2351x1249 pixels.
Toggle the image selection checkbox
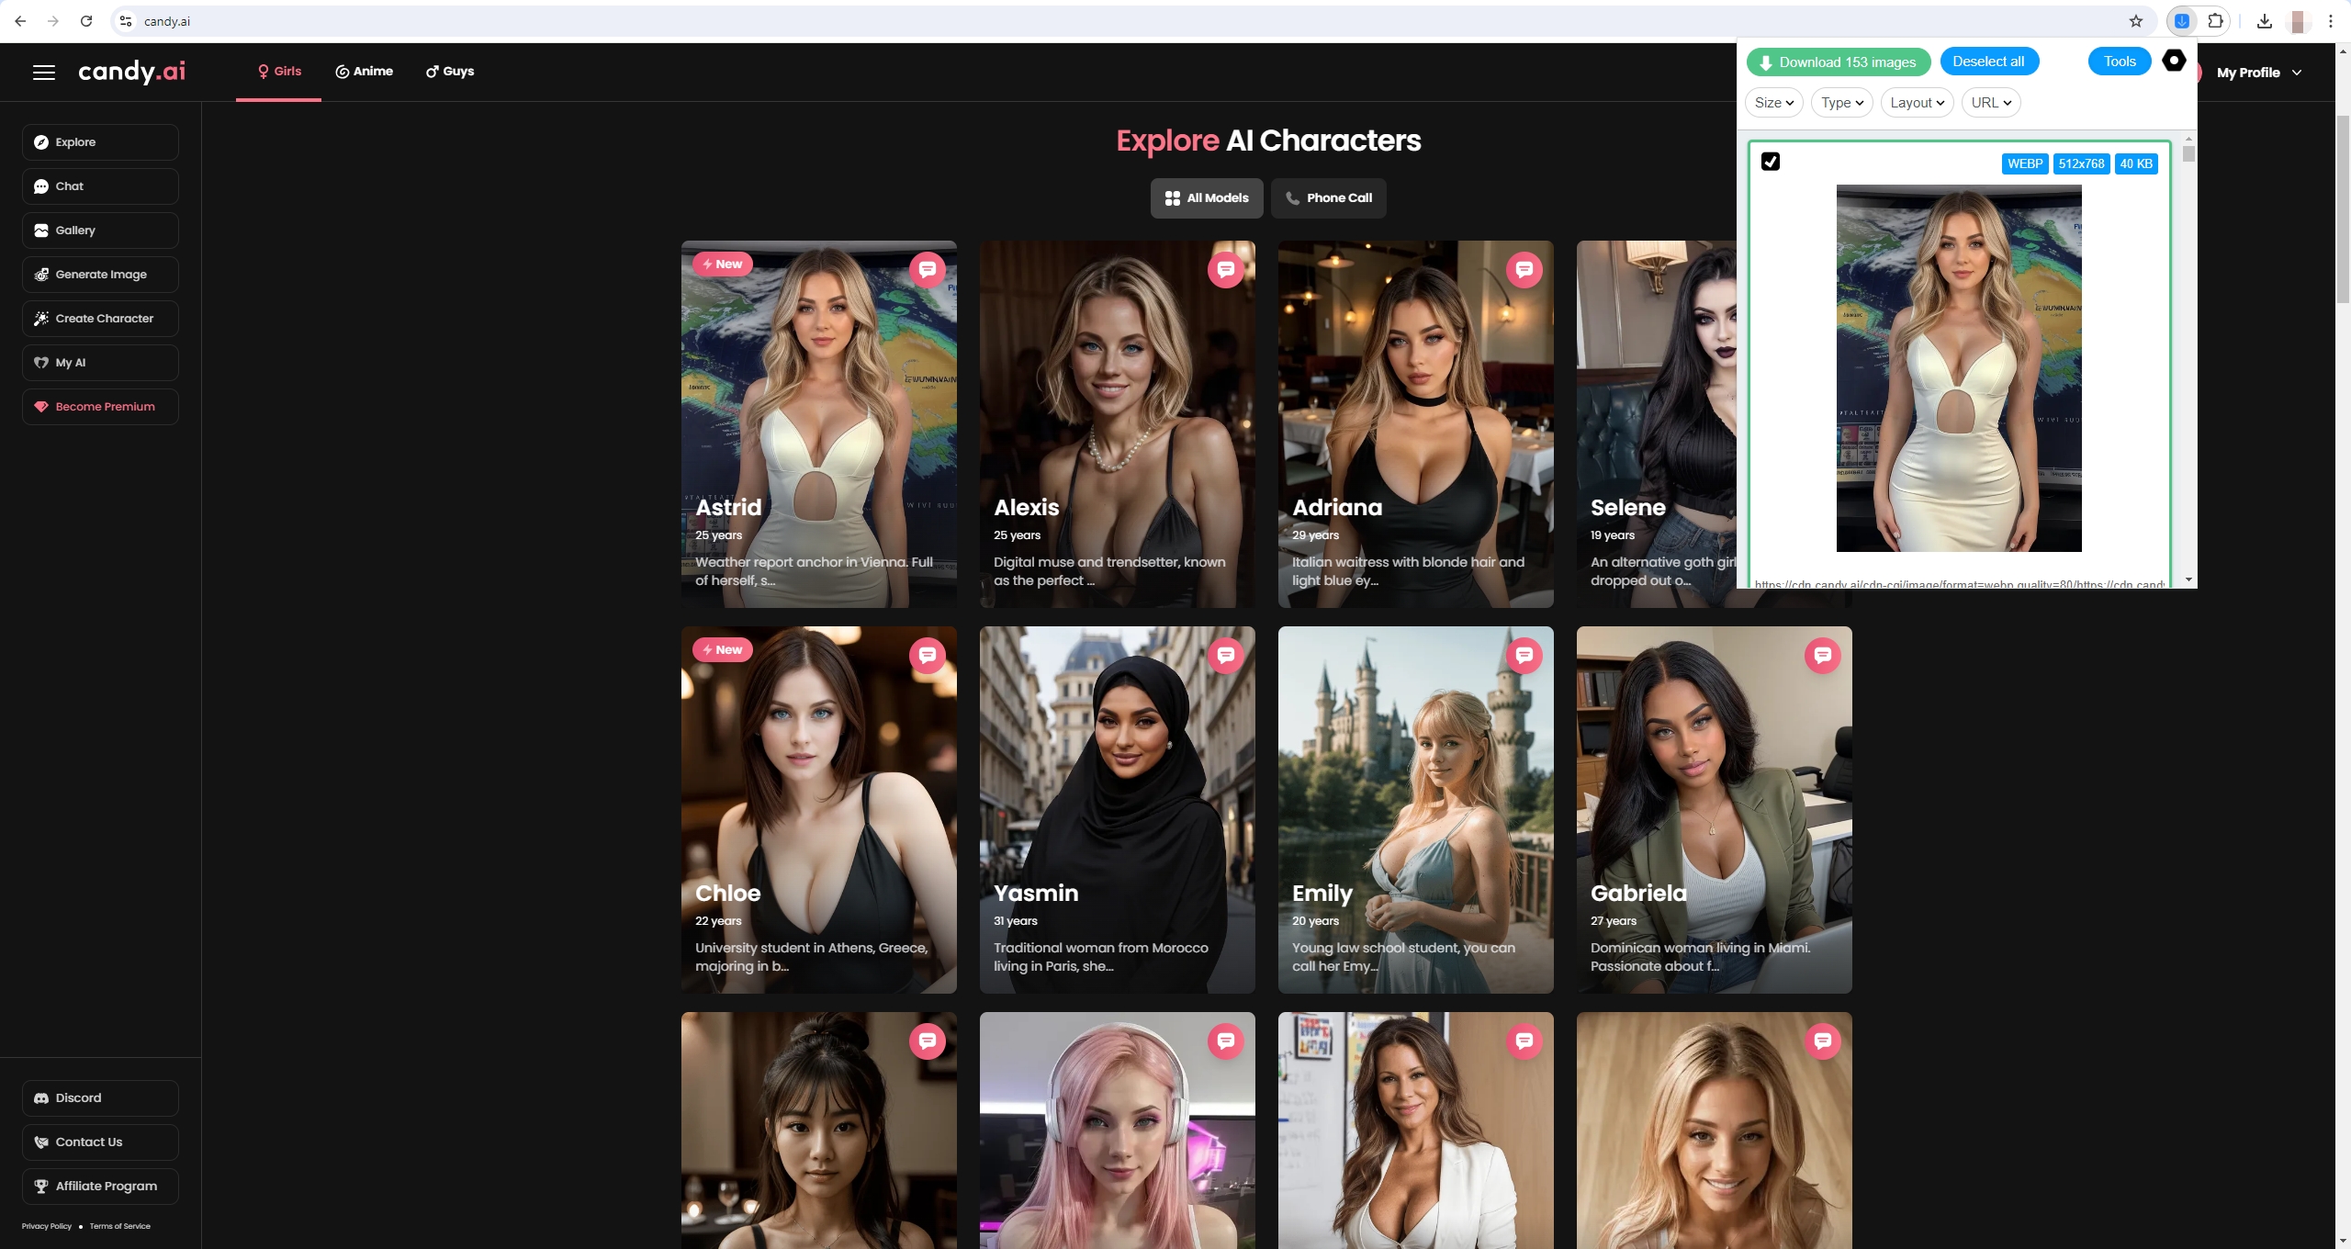tap(1771, 162)
